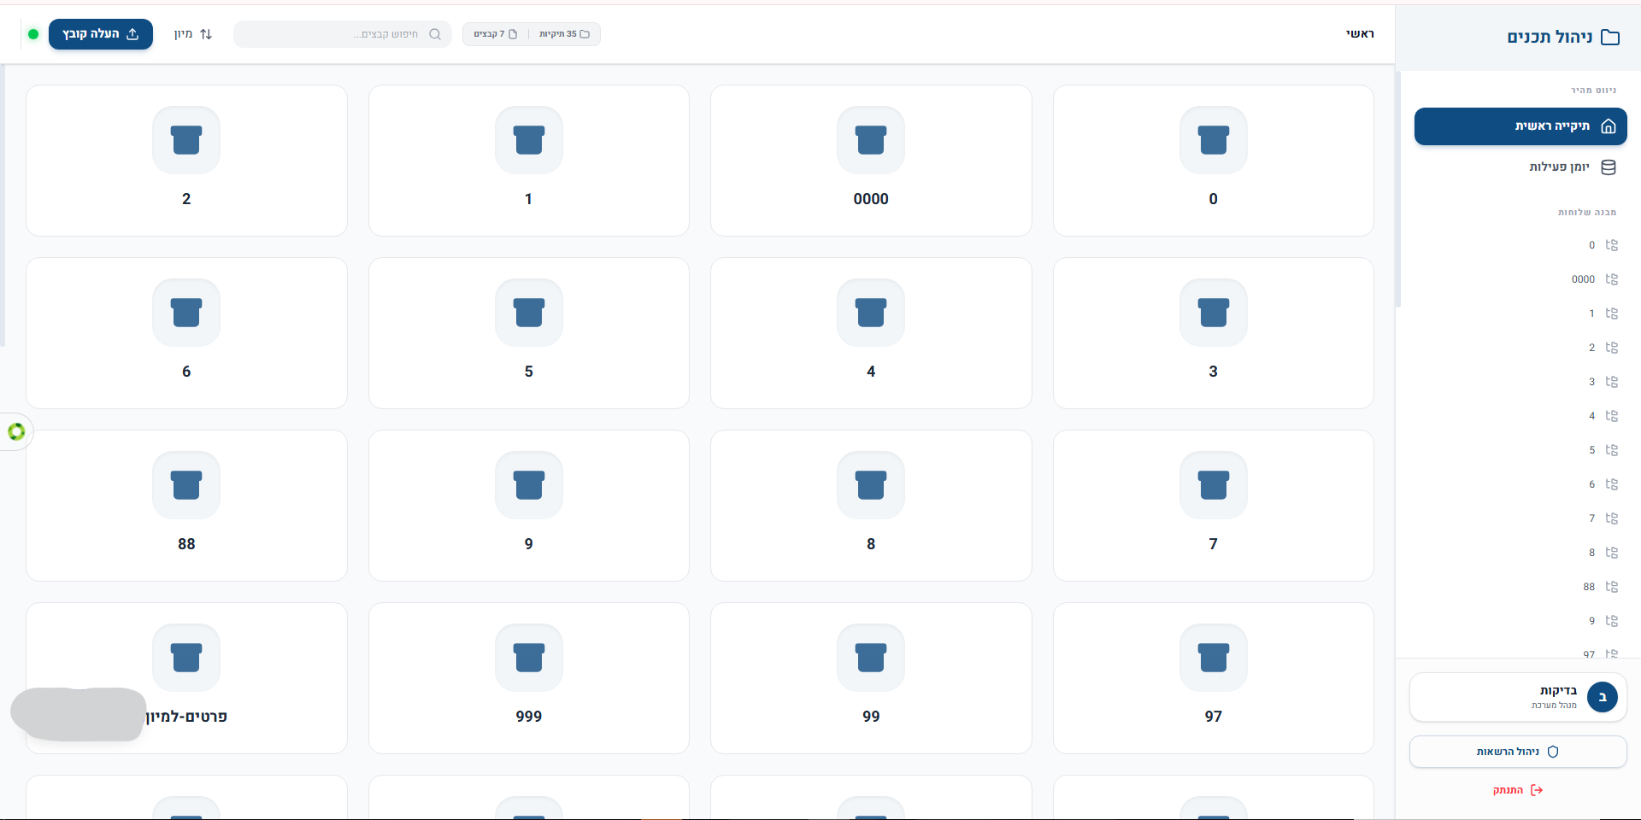Select the main folder home item
Image resolution: width=1641 pixels, height=820 pixels.
pyautogui.click(x=1520, y=126)
